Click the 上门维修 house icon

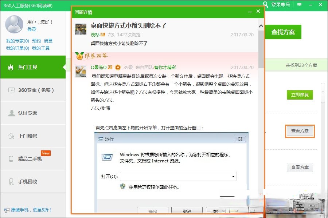point(11,136)
